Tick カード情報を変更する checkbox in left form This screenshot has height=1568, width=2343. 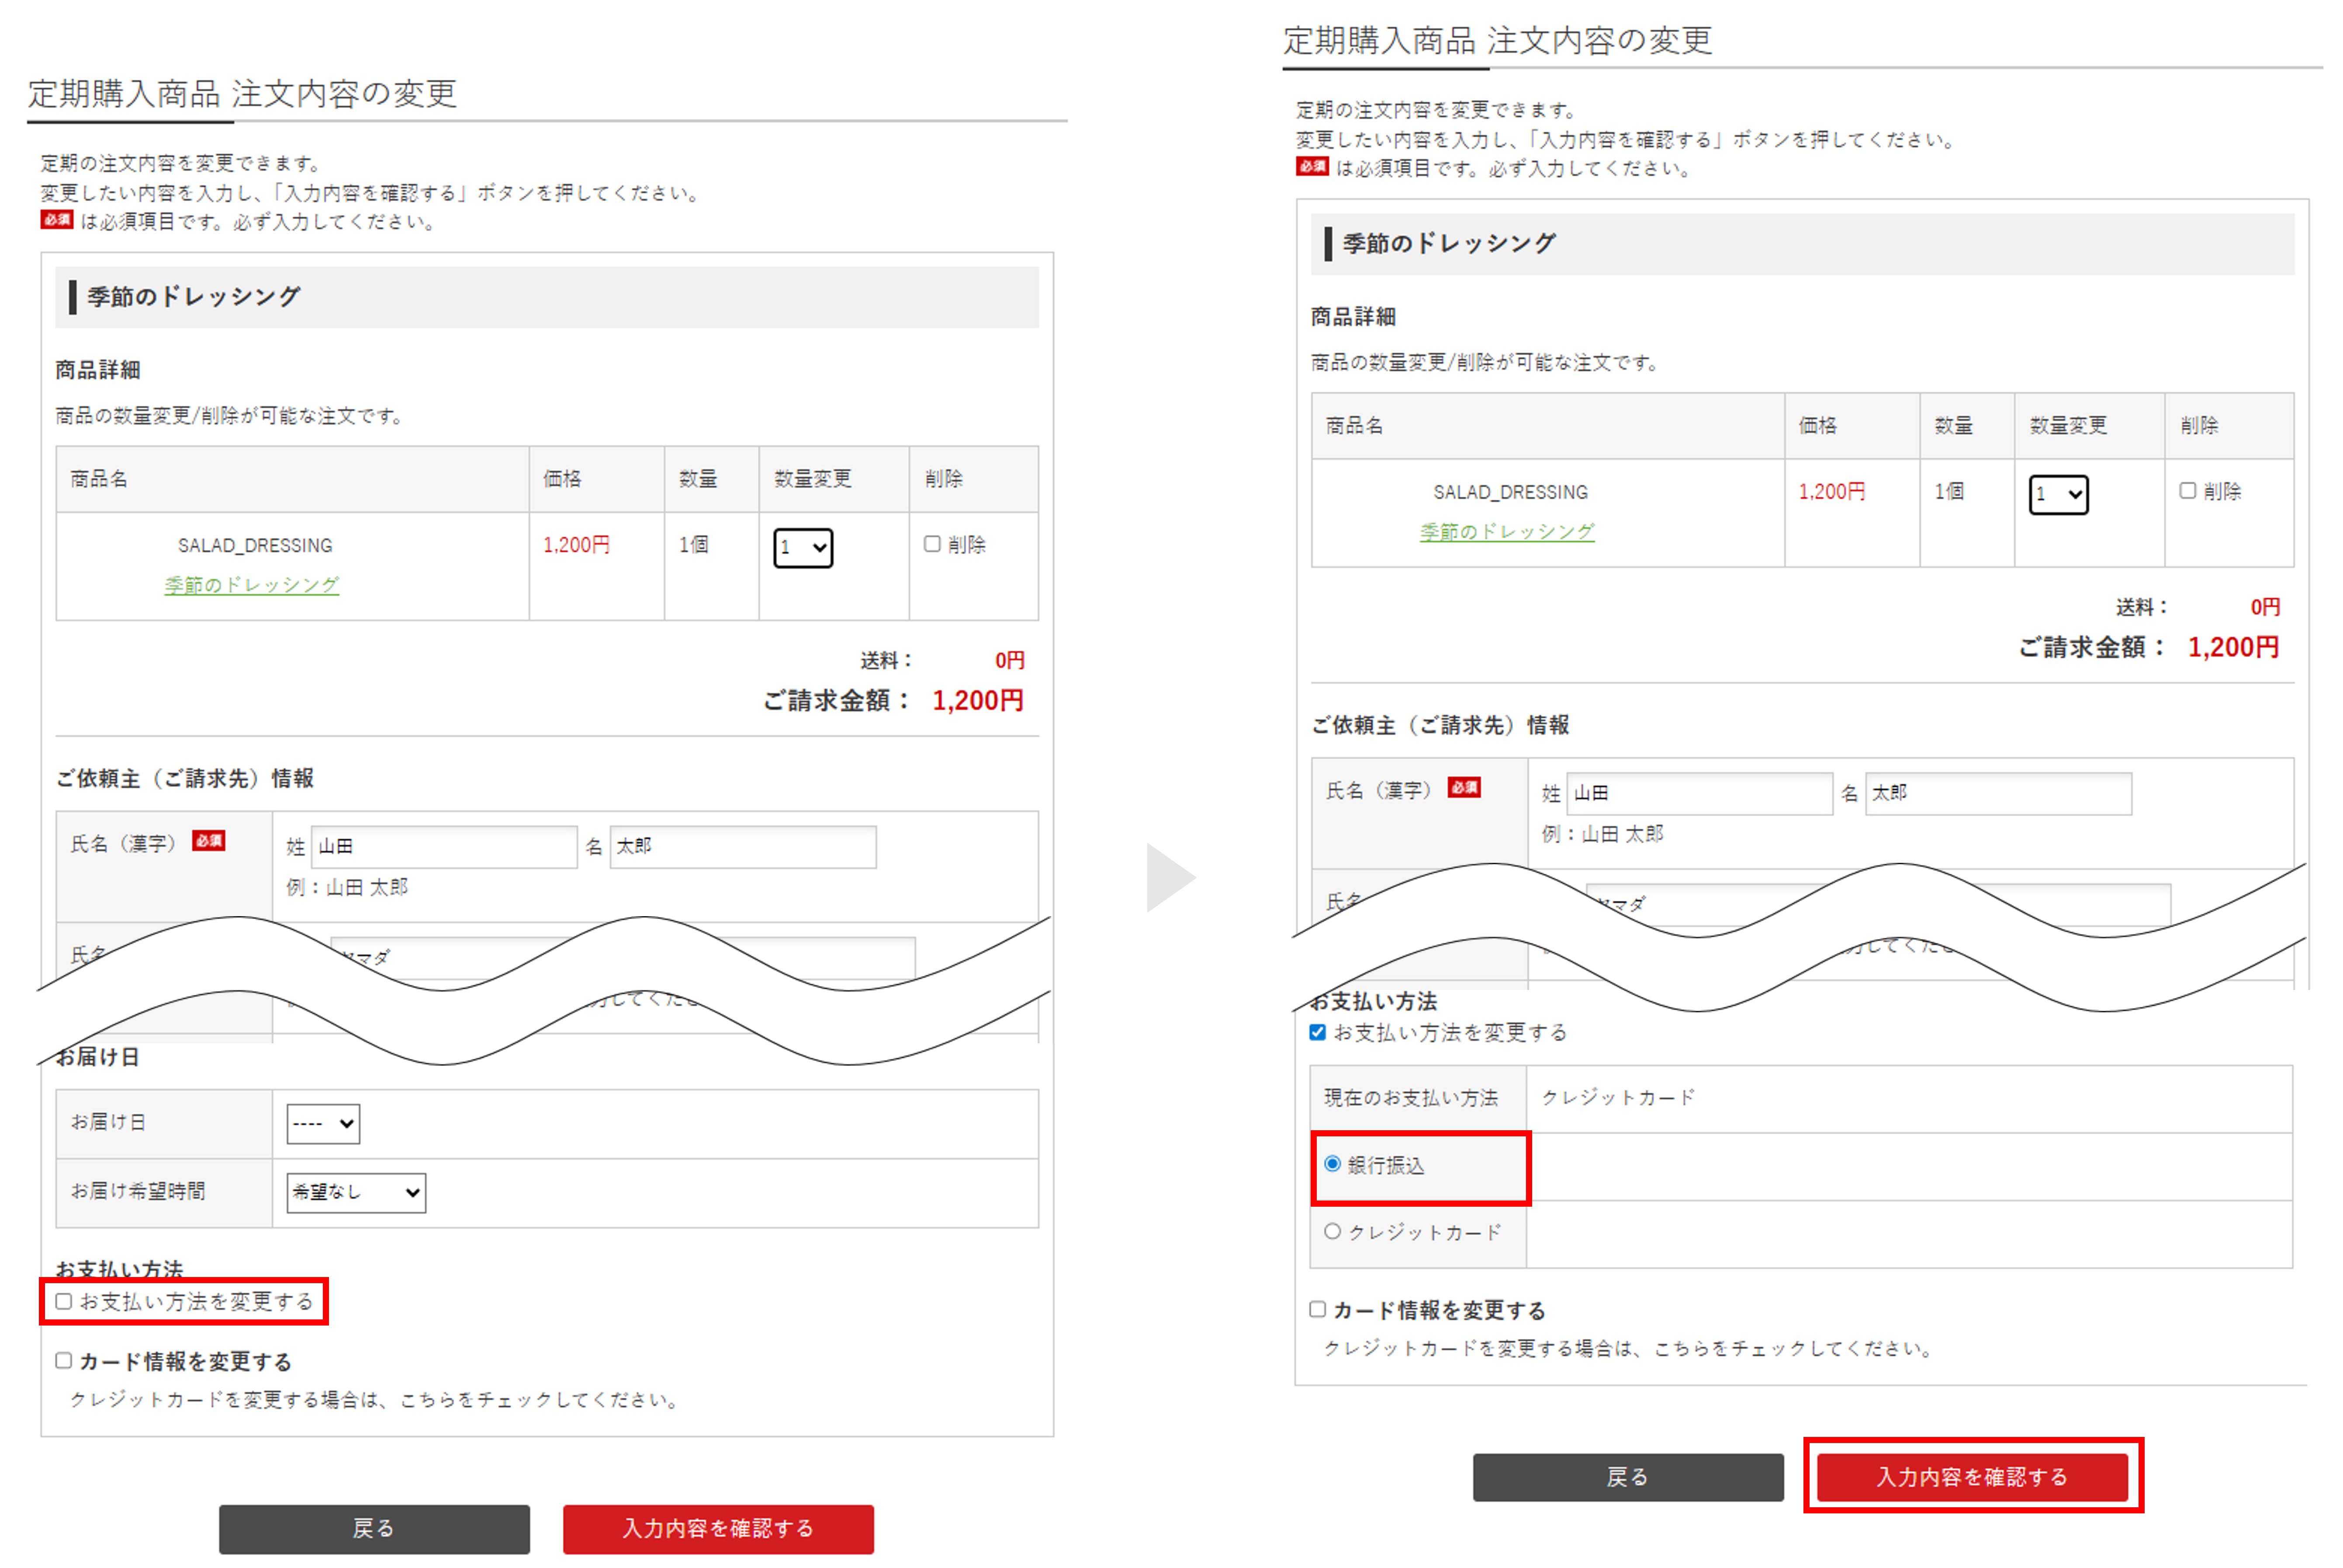pyautogui.click(x=64, y=1360)
